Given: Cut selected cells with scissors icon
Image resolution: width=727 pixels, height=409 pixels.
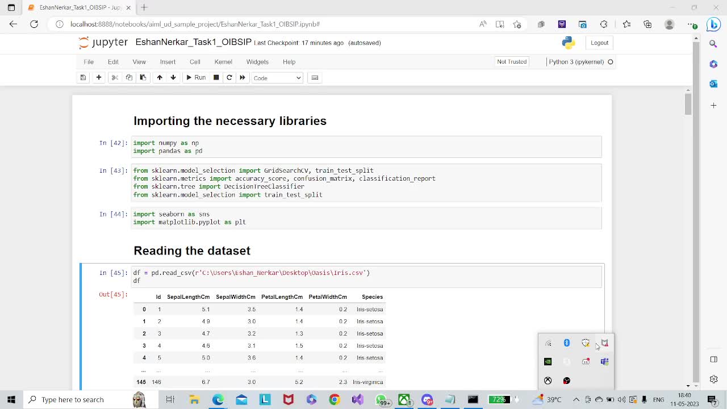Looking at the screenshot, I should 114,78.
